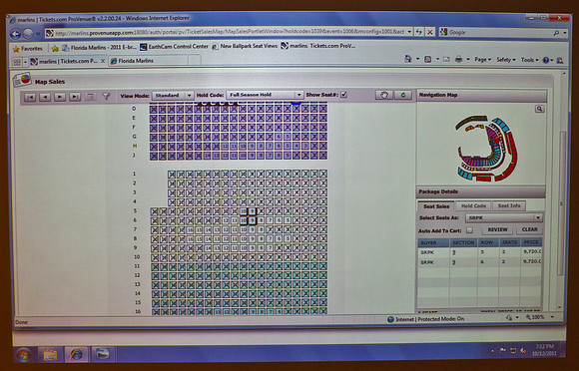Select the hand pan tool
Viewport: 579px width, 371px height.
coord(384,95)
